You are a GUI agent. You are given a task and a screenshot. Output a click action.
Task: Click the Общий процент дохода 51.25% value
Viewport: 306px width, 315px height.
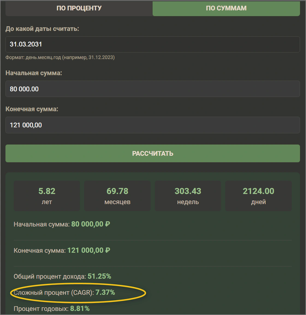(x=99, y=276)
